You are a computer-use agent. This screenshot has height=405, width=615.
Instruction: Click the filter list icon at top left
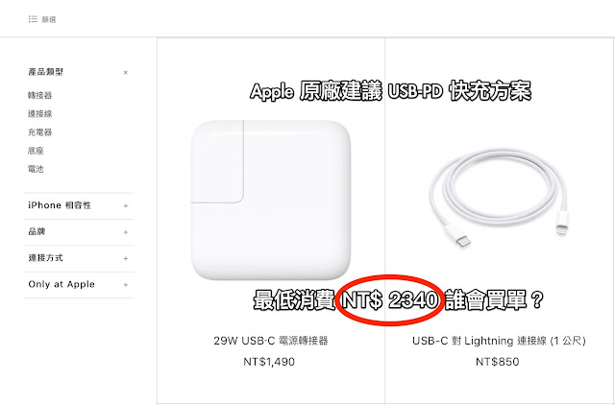[x=33, y=19]
